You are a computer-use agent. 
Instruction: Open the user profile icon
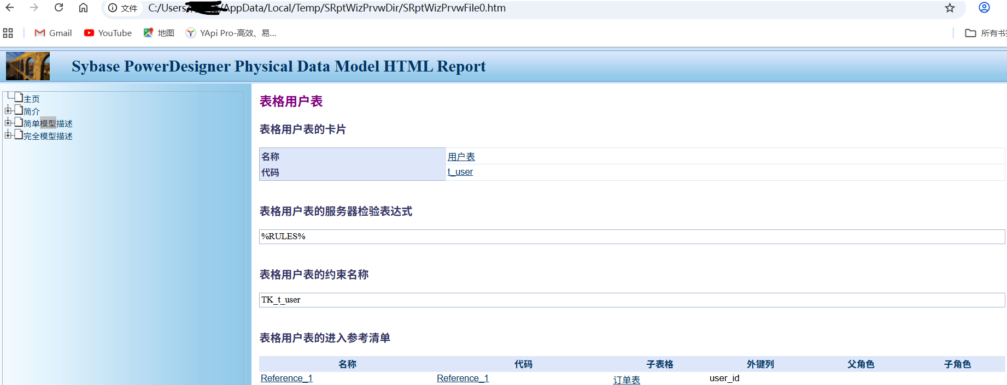(984, 8)
